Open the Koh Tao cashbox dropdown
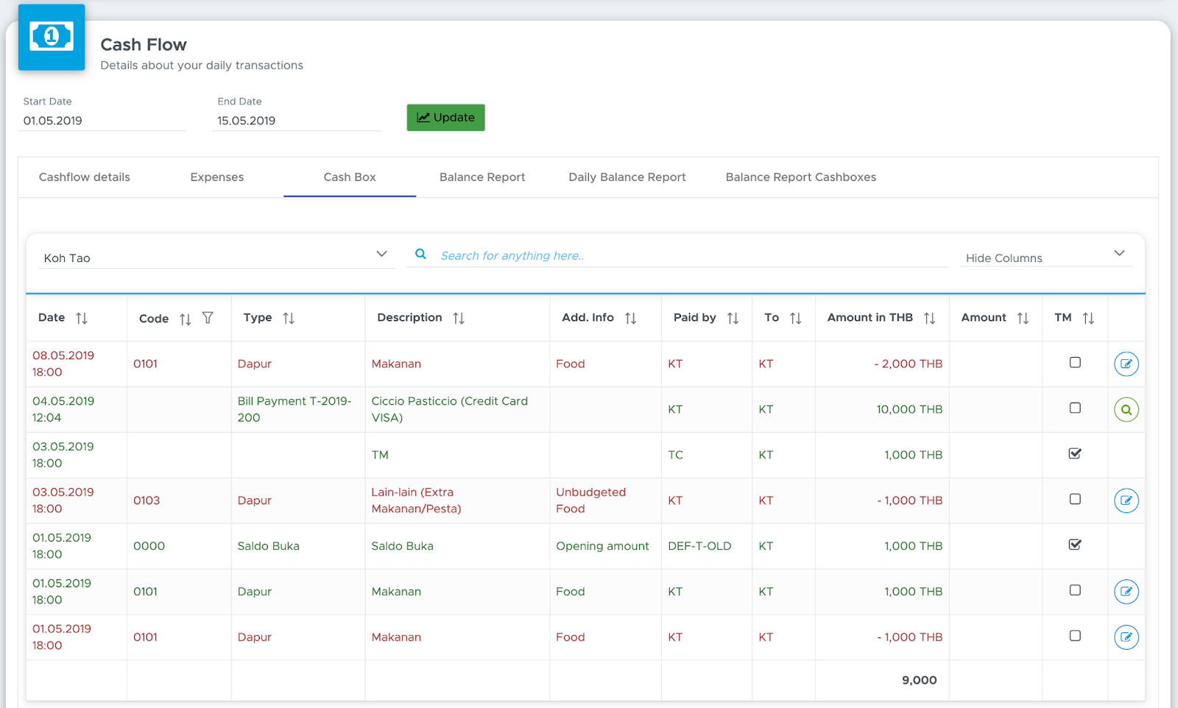 pyautogui.click(x=216, y=257)
